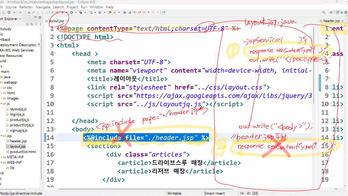Close the layout.jsp editor tab
348x196 pixels.
66,21
